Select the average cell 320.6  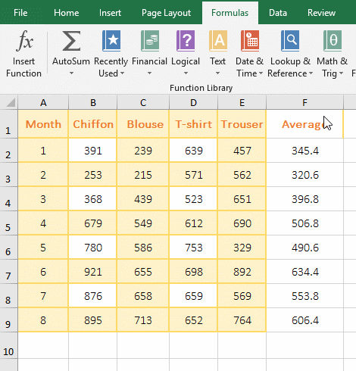point(305,175)
